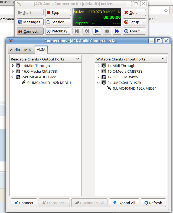
Task: Open the Session menu button
Action: (x=58, y=22)
